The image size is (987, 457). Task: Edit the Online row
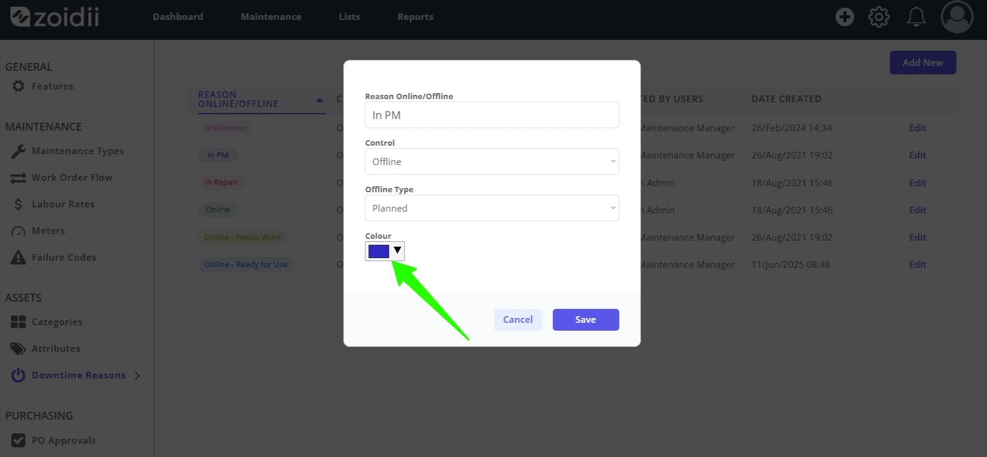pos(918,210)
